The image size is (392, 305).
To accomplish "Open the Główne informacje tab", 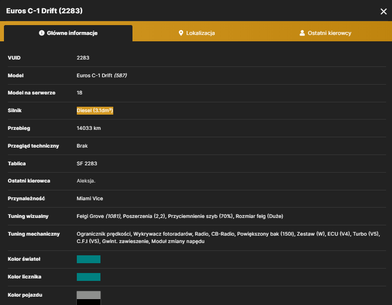I will coord(68,33).
